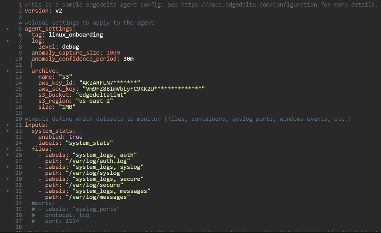Fold the secure labels entry at line 30
This screenshot has height=233, width=381.
point(8,179)
